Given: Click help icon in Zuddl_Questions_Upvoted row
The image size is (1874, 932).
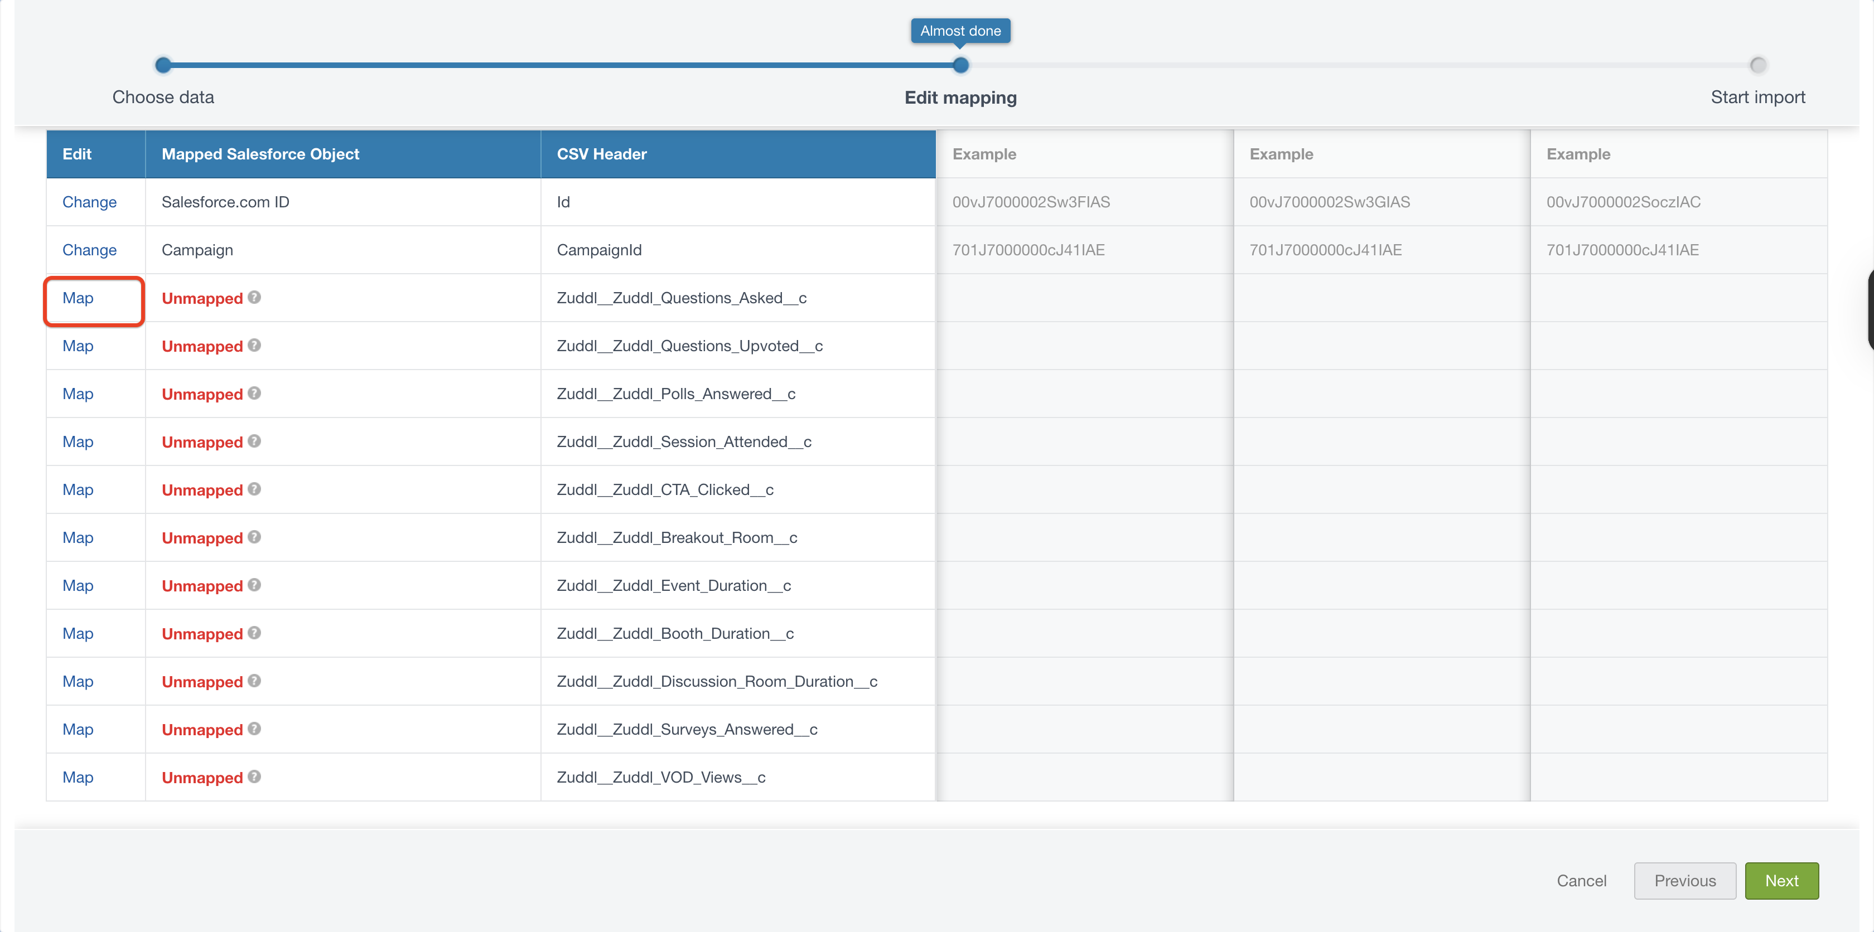Looking at the screenshot, I should 254,346.
